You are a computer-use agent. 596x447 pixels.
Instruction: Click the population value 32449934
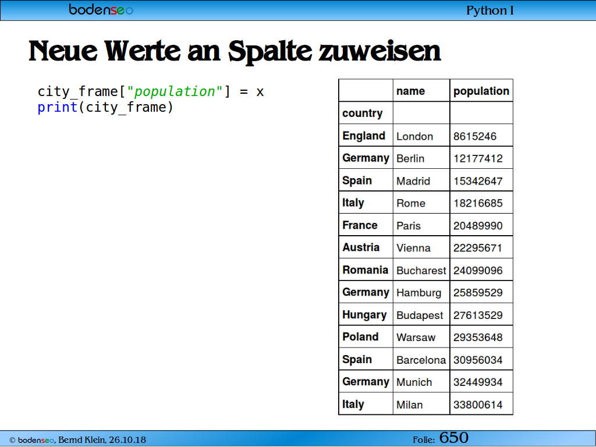478,382
